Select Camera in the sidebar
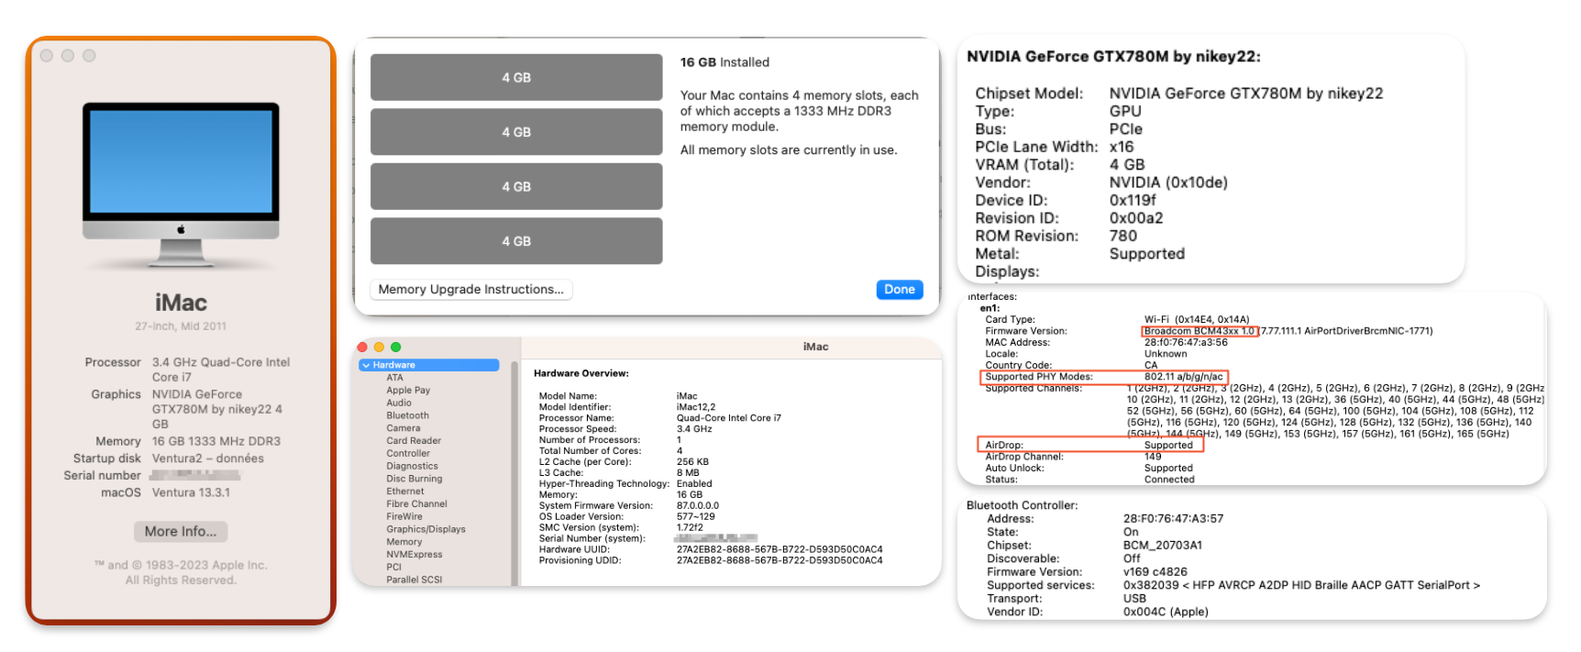This screenshot has width=1581, height=652. click(x=404, y=428)
